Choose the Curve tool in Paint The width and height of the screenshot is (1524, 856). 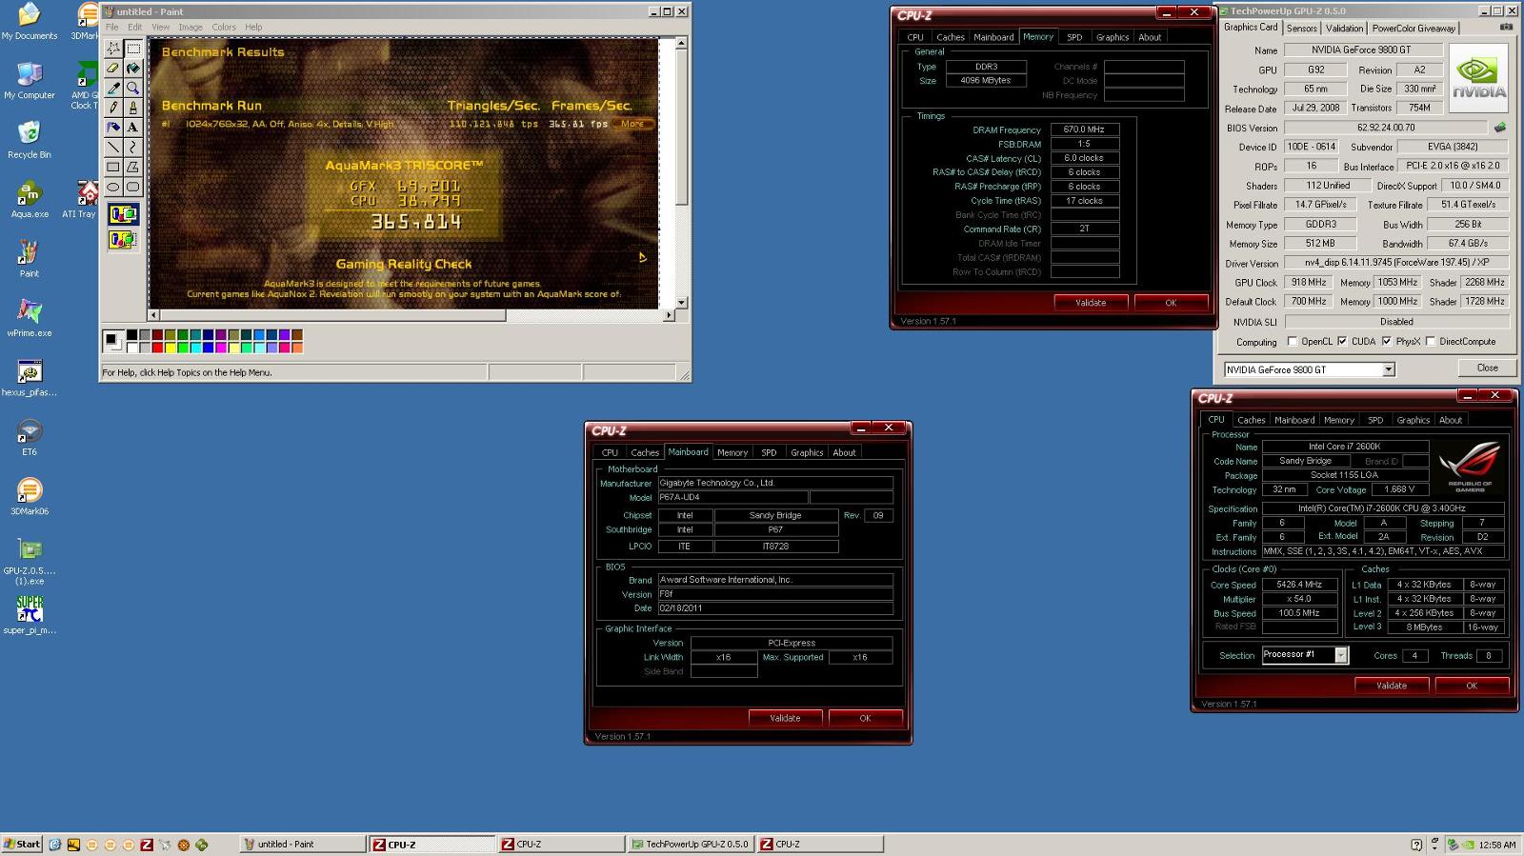(133, 147)
